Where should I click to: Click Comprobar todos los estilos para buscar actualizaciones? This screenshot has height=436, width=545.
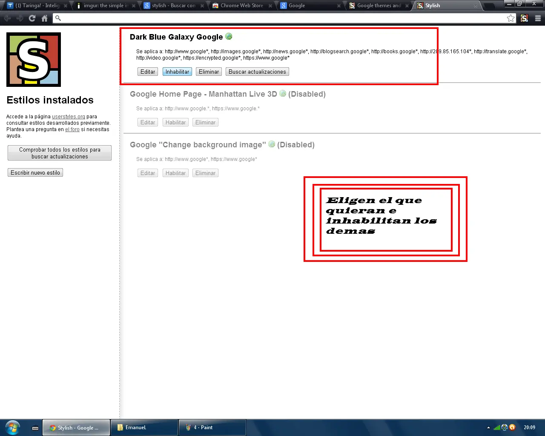pos(60,153)
